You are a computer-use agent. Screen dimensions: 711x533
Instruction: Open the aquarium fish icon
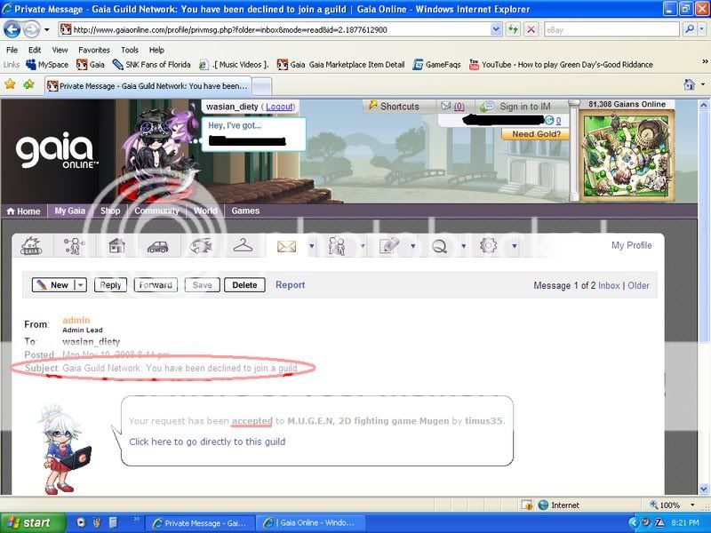[203, 245]
